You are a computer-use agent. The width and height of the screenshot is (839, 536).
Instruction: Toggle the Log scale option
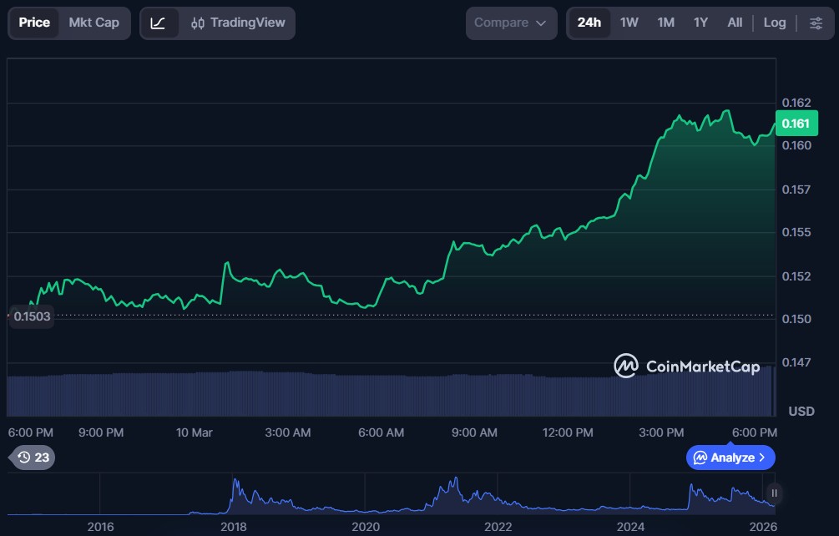pyautogui.click(x=774, y=23)
